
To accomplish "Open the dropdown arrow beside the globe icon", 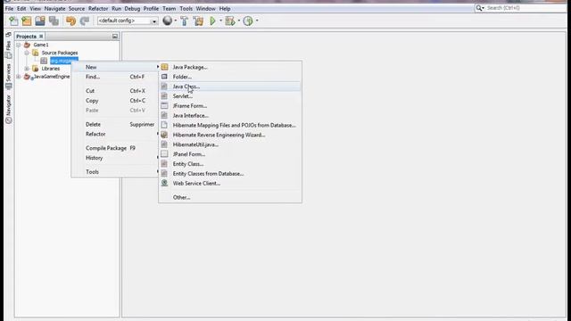I will 176,21.
